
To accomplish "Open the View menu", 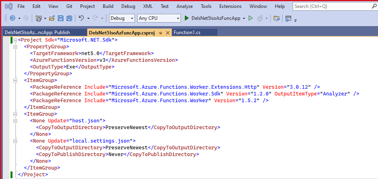I will (53, 6).
